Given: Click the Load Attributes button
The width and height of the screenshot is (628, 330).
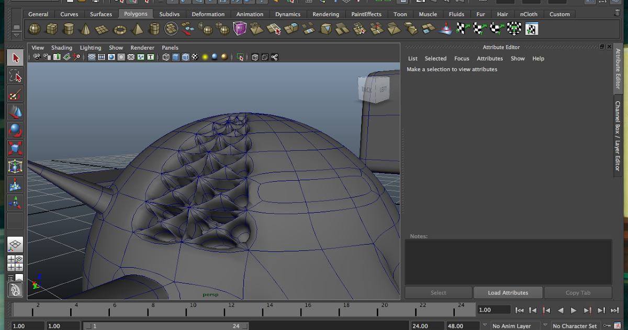Looking at the screenshot, I should (x=508, y=293).
